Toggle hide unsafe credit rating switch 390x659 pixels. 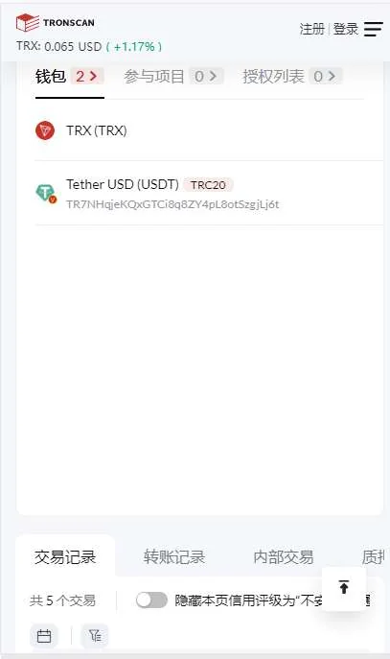pyautogui.click(x=151, y=600)
